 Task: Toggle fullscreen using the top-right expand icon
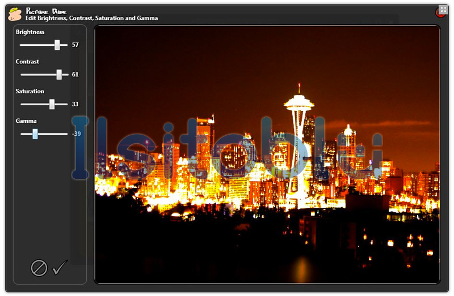pyautogui.click(x=444, y=10)
